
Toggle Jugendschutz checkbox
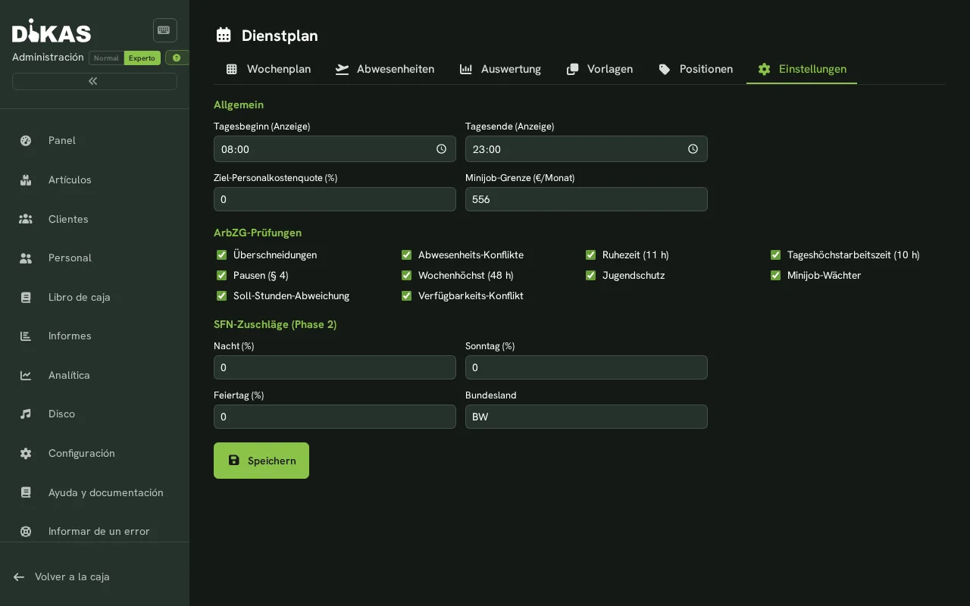pyautogui.click(x=590, y=275)
